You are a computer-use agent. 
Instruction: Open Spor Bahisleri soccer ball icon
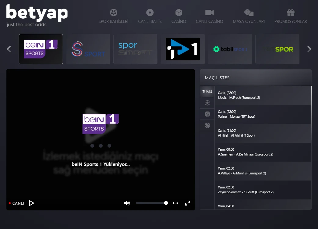click(x=113, y=13)
